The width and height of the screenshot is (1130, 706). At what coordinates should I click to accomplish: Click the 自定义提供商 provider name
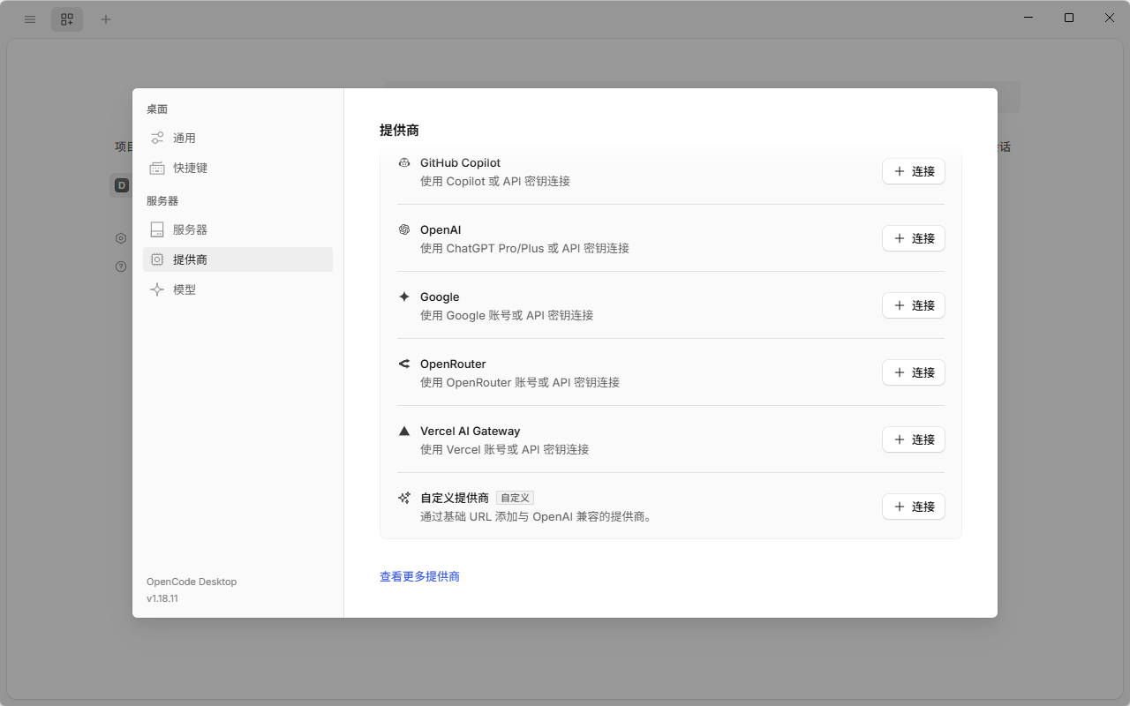pos(455,498)
